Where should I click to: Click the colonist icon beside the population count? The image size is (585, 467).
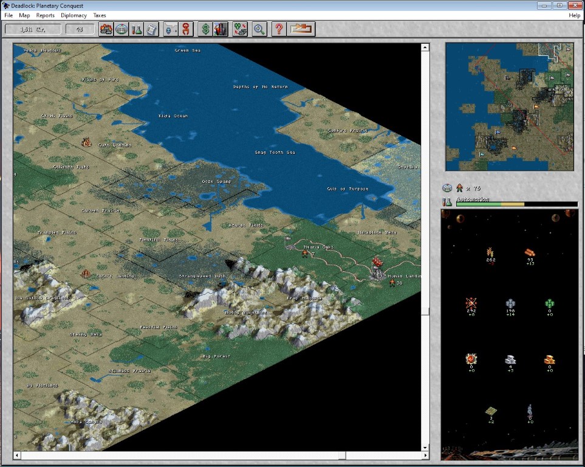click(460, 188)
